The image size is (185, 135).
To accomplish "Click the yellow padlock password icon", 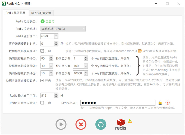I will (x=160, y=103).
